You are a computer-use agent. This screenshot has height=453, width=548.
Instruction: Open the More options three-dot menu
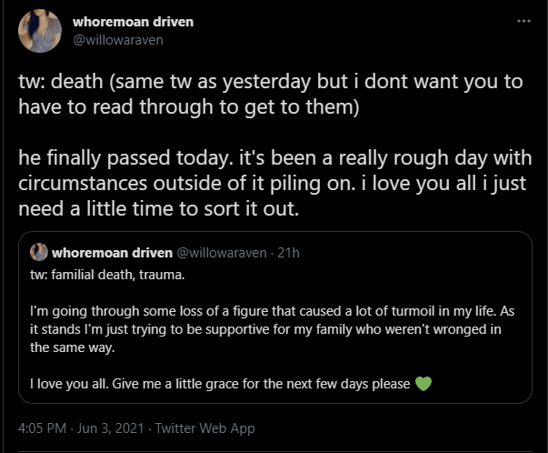pos(523,21)
